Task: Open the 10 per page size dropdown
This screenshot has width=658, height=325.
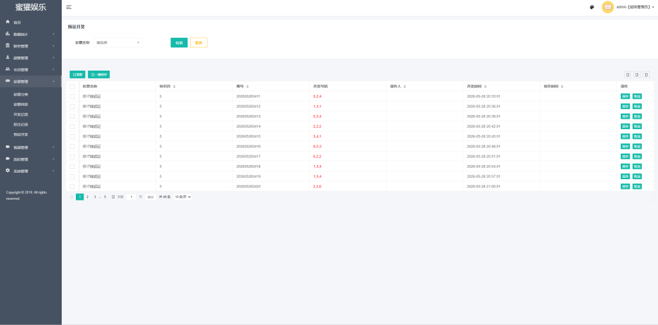Action: [x=182, y=197]
